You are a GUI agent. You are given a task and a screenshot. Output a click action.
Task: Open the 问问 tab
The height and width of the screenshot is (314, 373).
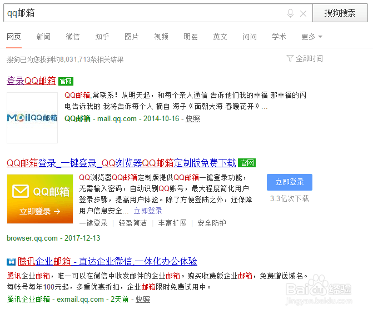click(250, 37)
